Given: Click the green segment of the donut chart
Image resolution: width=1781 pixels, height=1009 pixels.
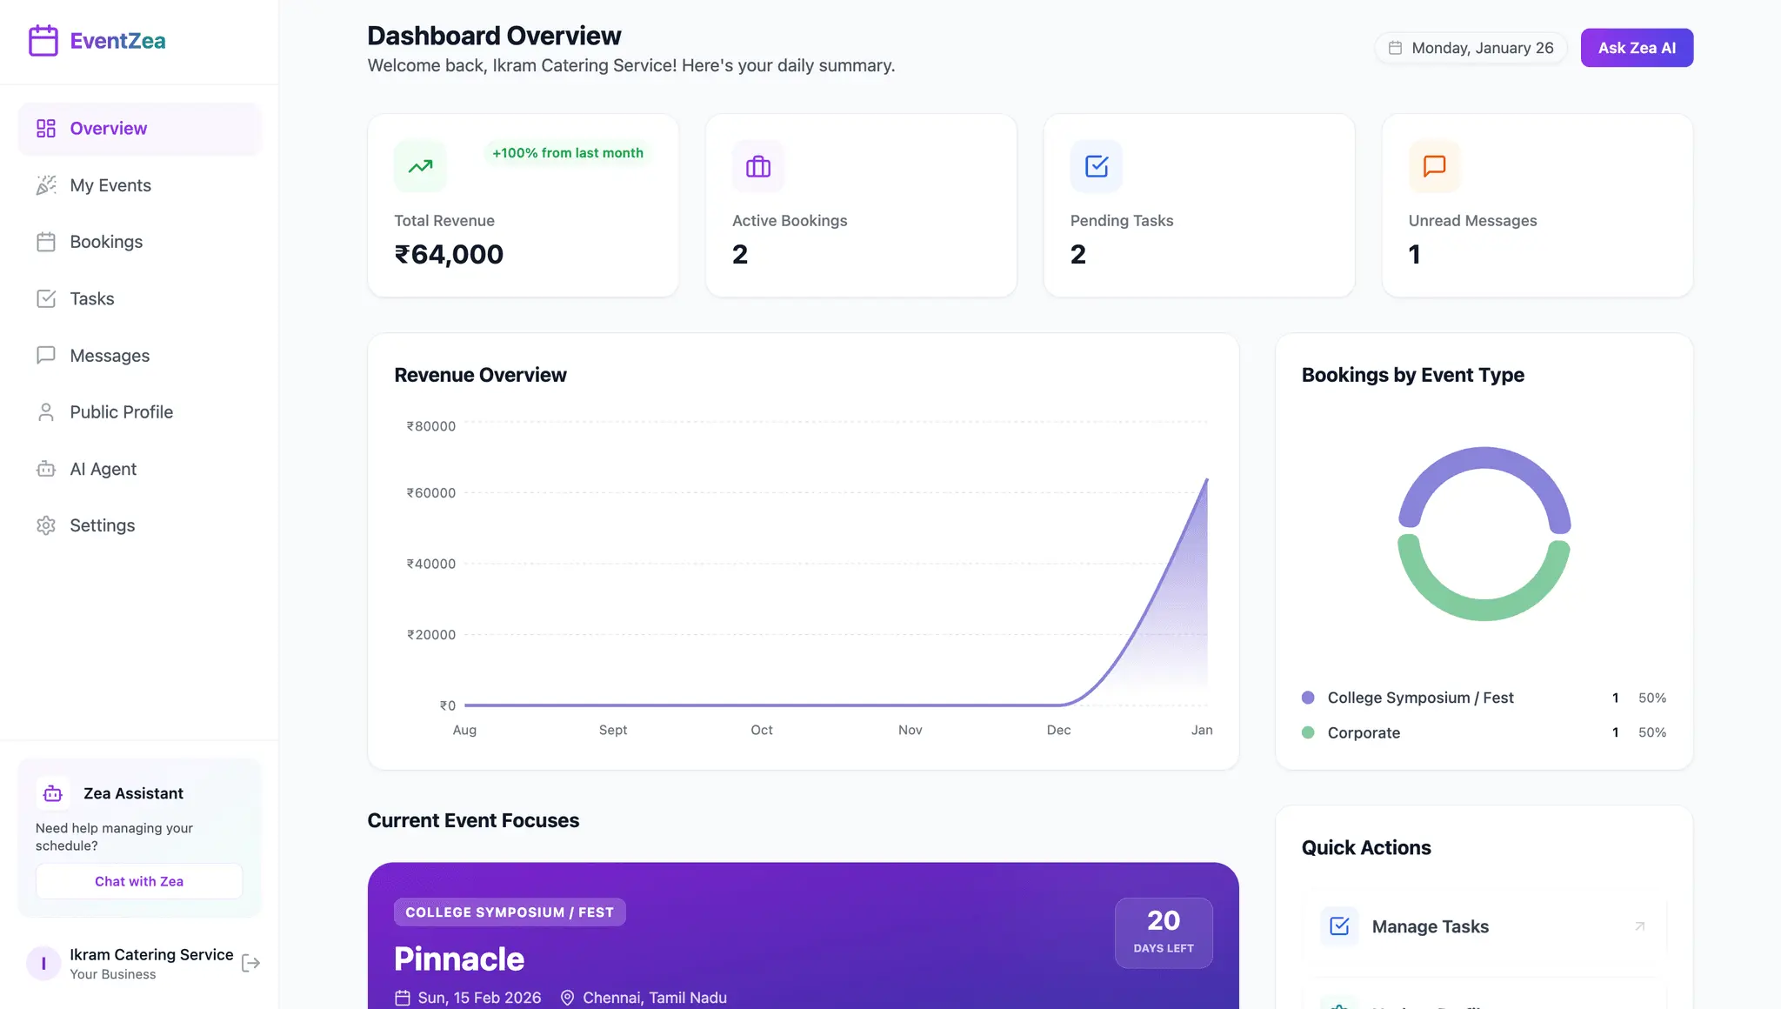Looking at the screenshot, I should point(1484,609).
